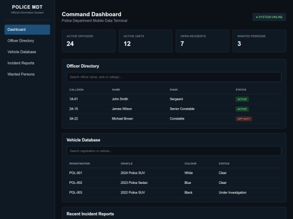Click the REGISTRATION column header

pyautogui.click(x=80, y=164)
